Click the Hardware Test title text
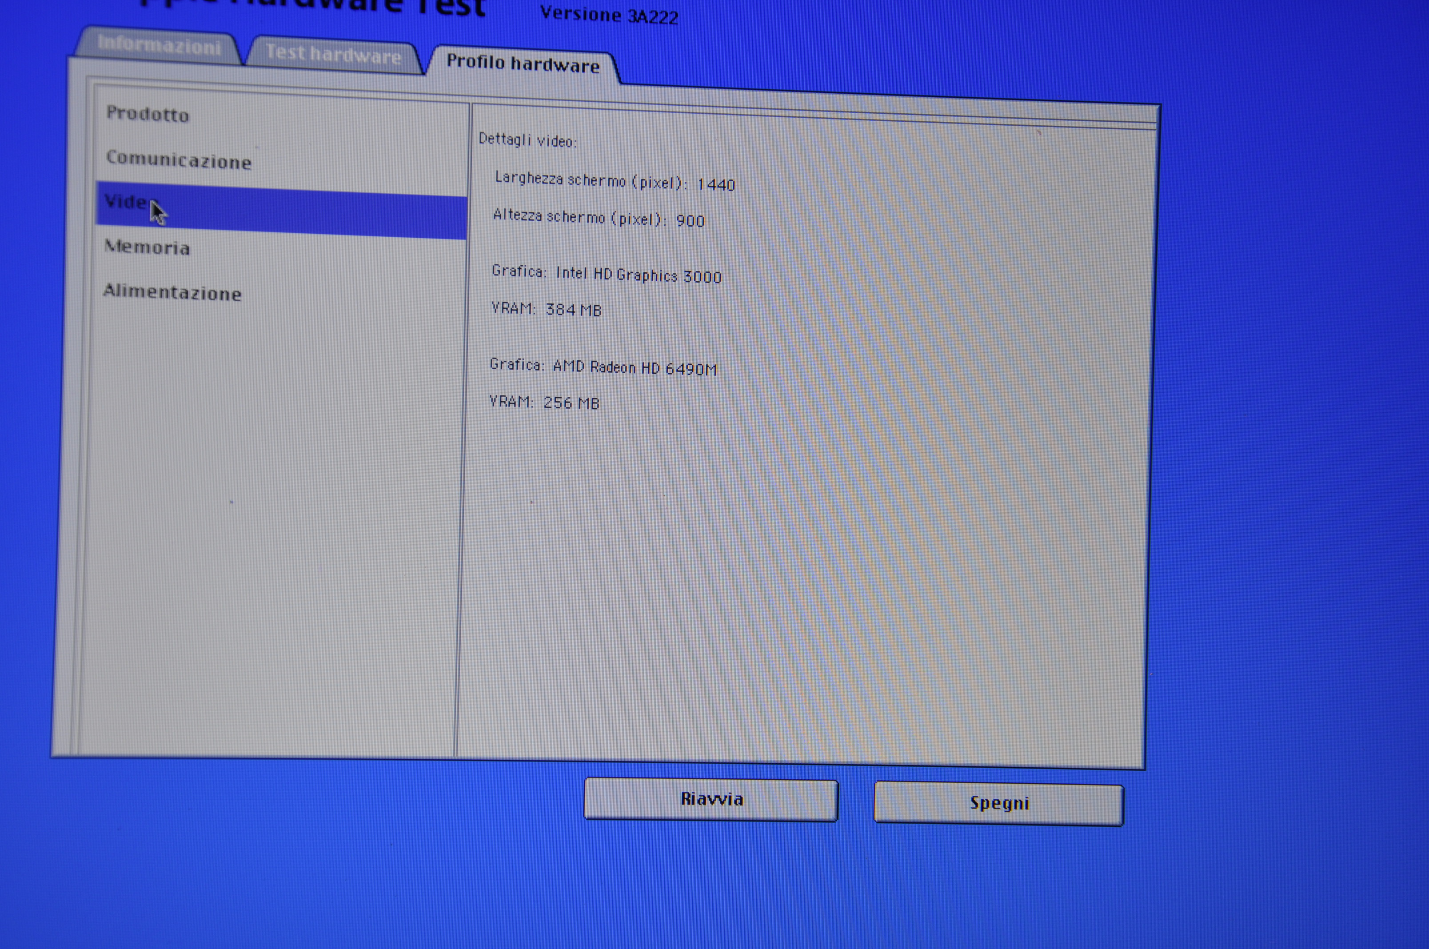Viewport: 1429px width, 949px height. pyautogui.click(x=315, y=7)
